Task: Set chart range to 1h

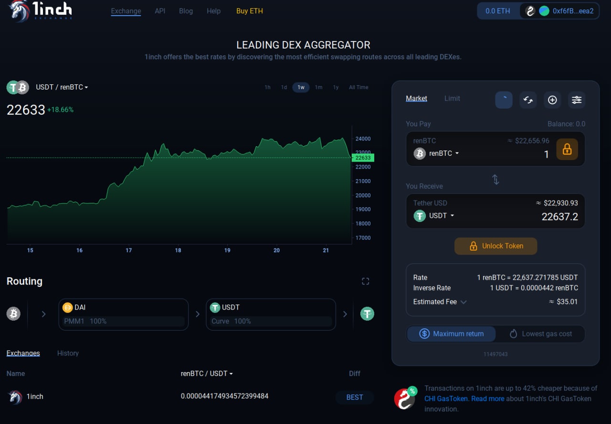Action: tap(267, 87)
